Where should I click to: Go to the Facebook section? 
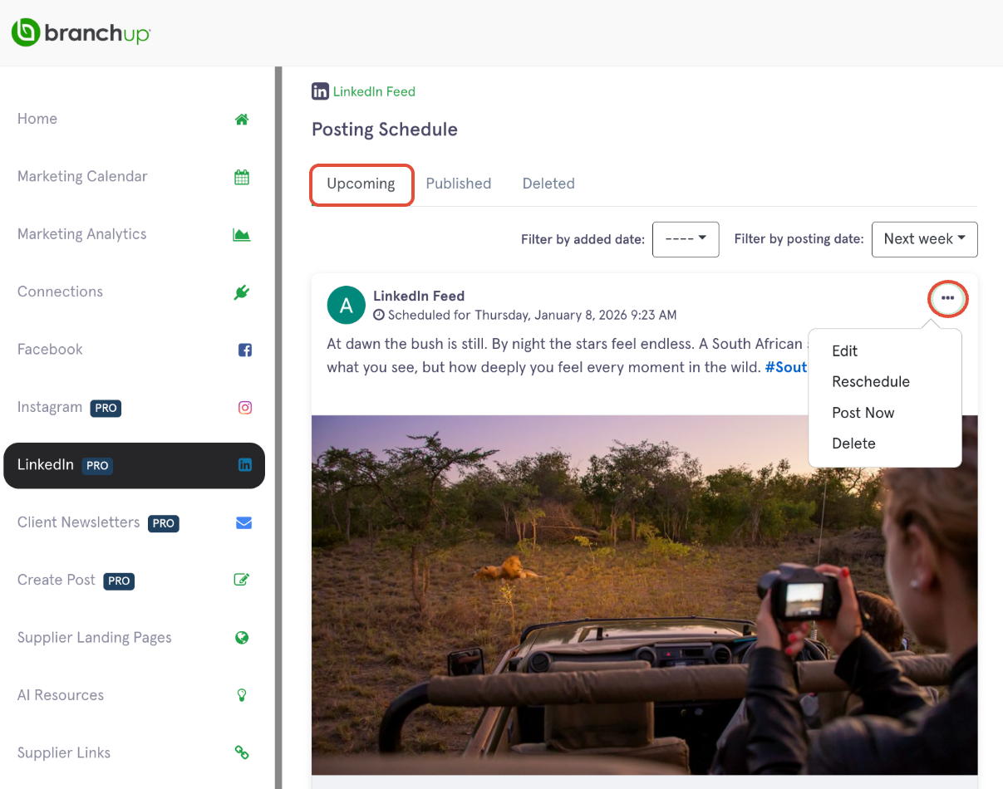click(x=134, y=350)
